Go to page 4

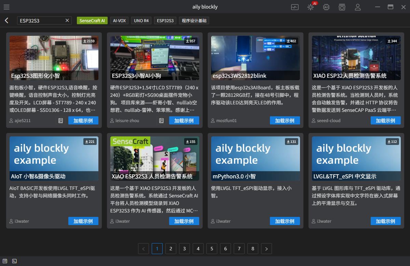point(198,249)
